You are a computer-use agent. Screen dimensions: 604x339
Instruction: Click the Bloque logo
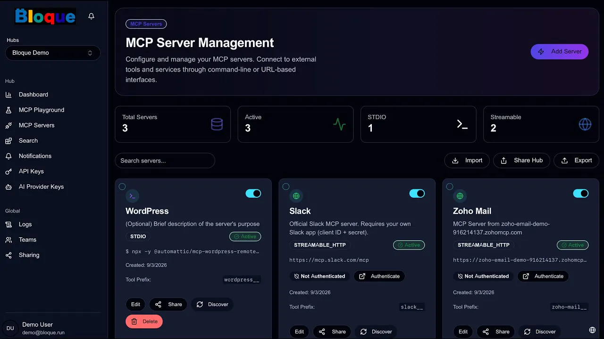[45, 16]
